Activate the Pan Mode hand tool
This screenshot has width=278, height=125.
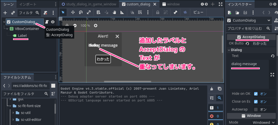(x=115, y=12)
